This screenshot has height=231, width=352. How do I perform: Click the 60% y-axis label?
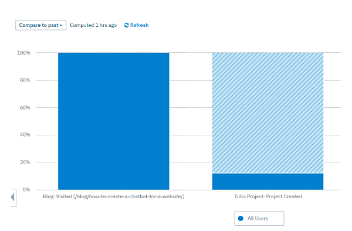coord(25,107)
